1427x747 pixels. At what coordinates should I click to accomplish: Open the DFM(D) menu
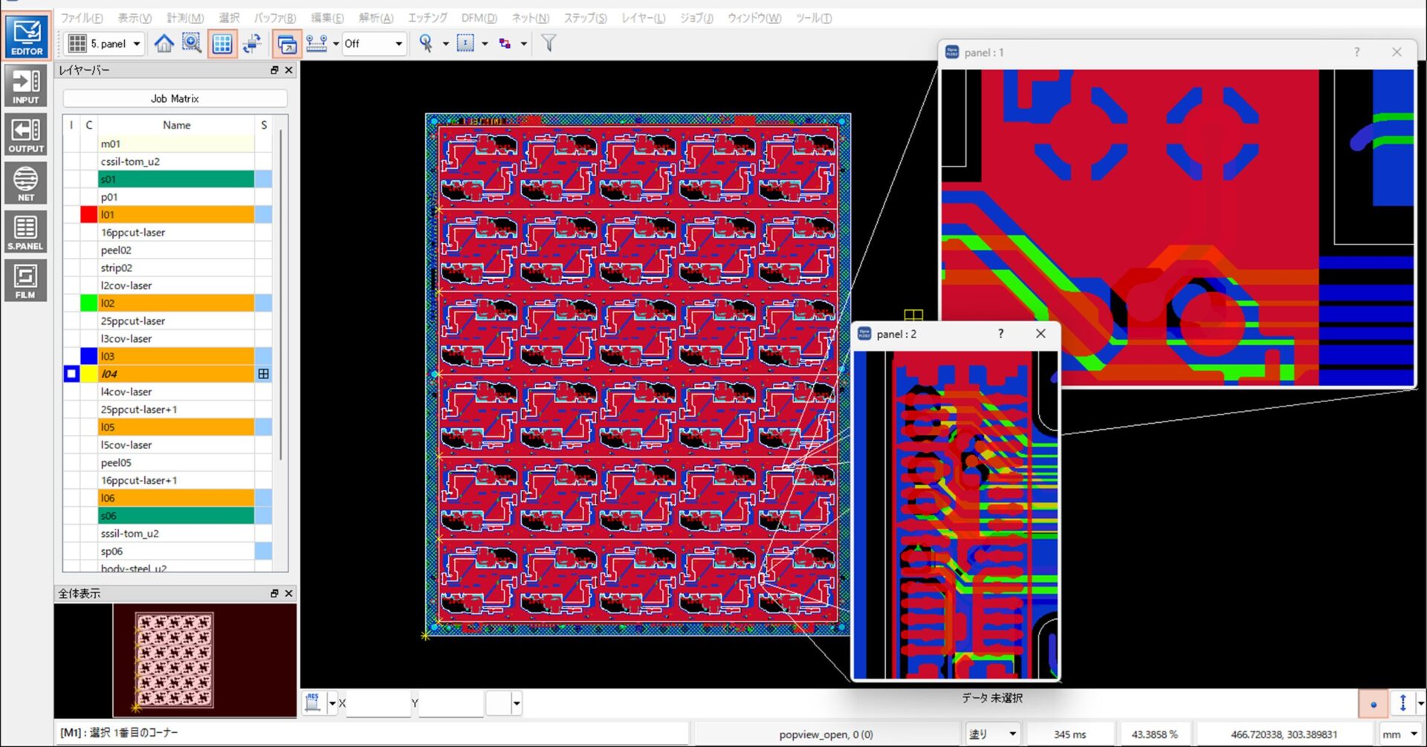[479, 18]
